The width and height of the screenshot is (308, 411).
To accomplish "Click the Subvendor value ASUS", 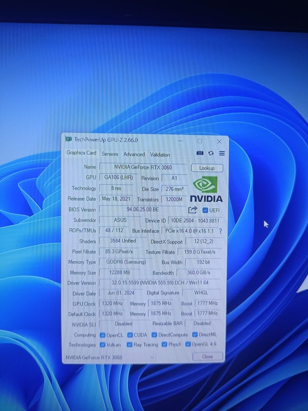I will 120,220.
